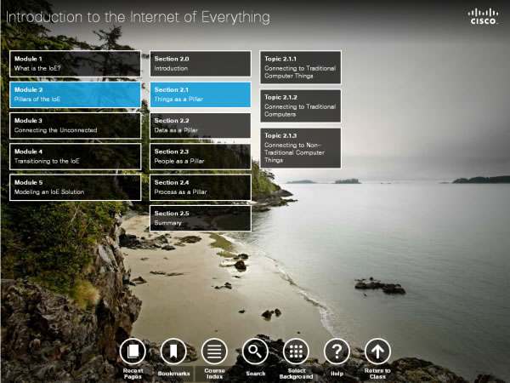
Task: Open Topic 2.1.1 Connecting to Traditional Computer Things
Action: [x=301, y=67]
